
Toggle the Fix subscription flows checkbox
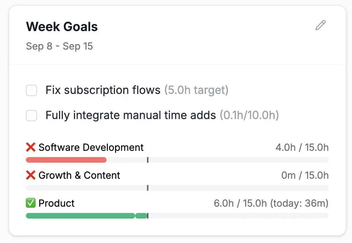pos(31,90)
